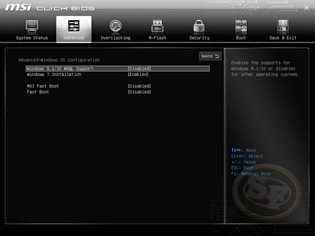Switch to the Save & Exit tab label
The image size is (315, 236).
pyautogui.click(x=283, y=38)
